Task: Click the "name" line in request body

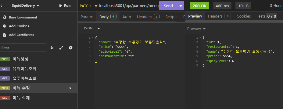Action: click(x=132, y=42)
